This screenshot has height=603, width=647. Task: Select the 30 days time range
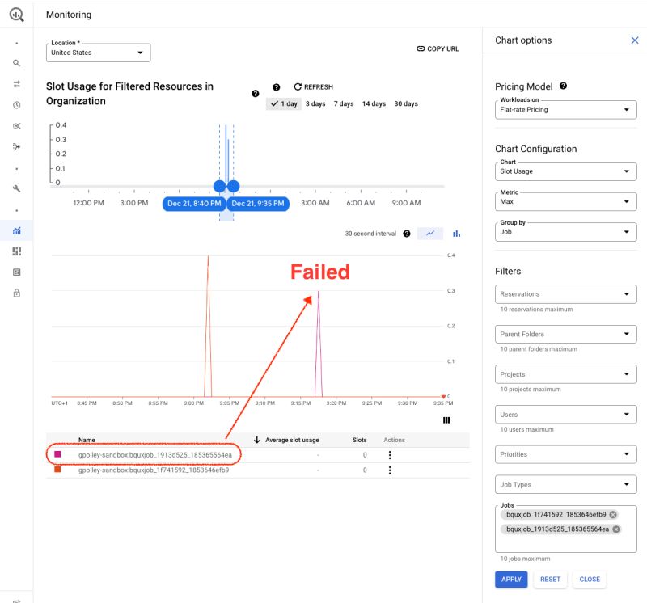point(406,103)
